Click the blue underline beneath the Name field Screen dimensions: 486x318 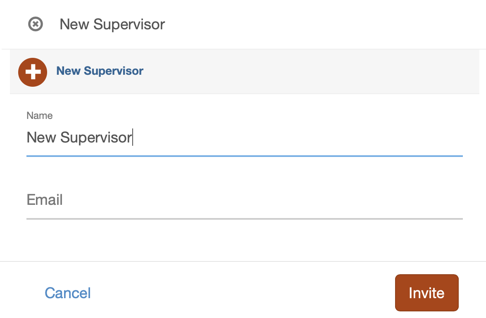[x=245, y=156]
